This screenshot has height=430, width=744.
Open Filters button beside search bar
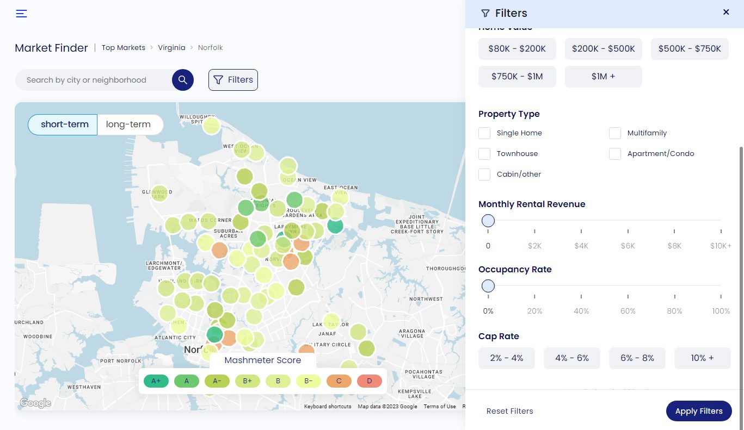click(233, 80)
